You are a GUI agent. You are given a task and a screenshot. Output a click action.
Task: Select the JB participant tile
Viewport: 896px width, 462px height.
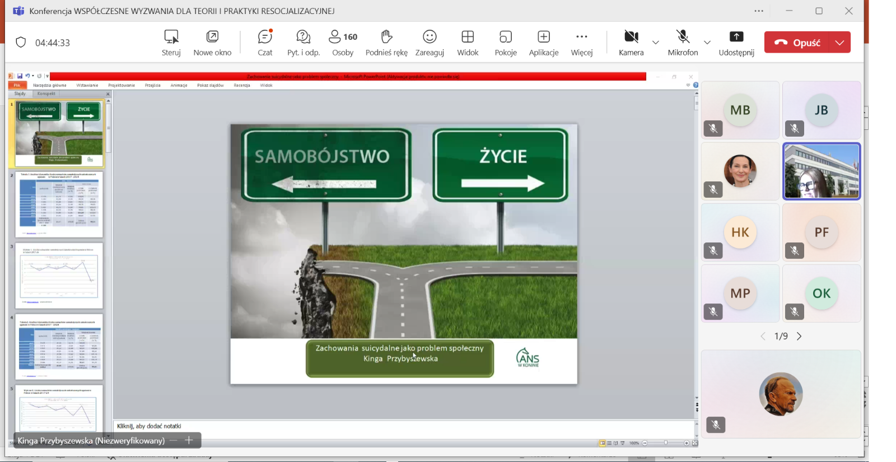click(x=821, y=110)
